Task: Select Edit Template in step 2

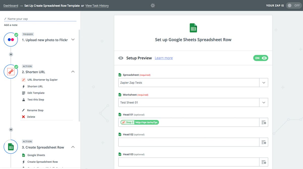Action: click(x=36, y=93)
